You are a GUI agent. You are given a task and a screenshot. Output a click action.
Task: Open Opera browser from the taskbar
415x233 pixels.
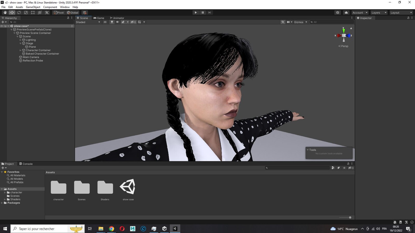click(x=122, y=229)
